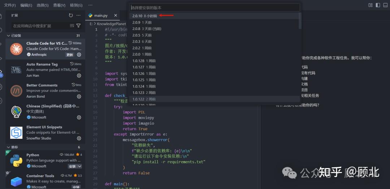
Task: Click Element UI Snippets extension icon
Action: tap(16, 133)
